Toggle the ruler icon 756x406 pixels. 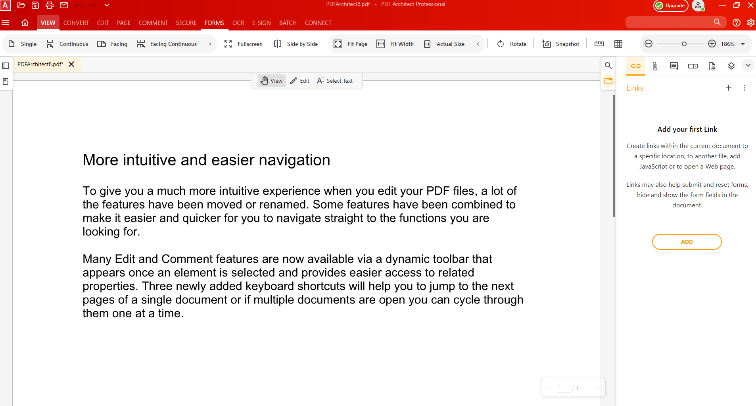pyautogui.click(x=599, y=44)
